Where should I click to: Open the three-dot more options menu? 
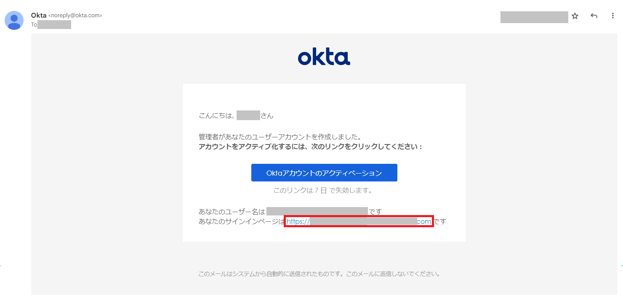[x=612, y=16]
